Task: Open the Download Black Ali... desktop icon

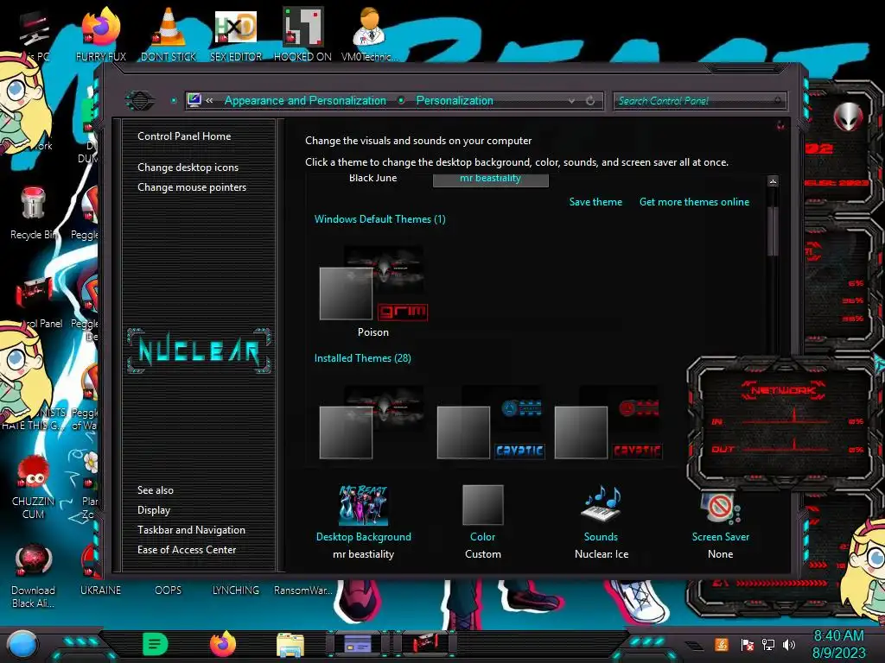Action: 34,576
